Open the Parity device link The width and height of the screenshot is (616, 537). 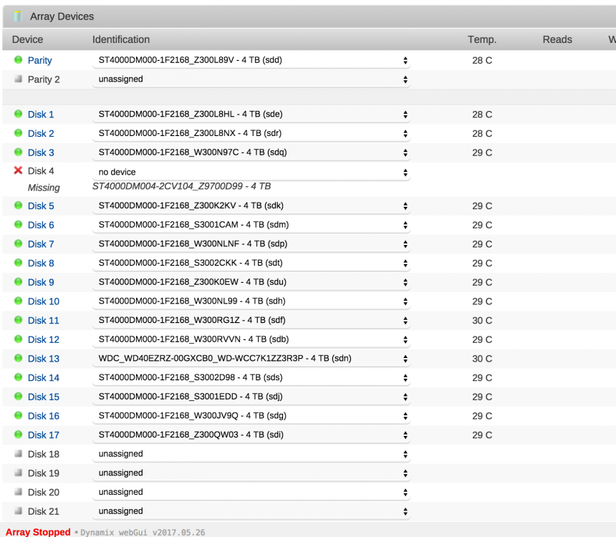[39, 60]
